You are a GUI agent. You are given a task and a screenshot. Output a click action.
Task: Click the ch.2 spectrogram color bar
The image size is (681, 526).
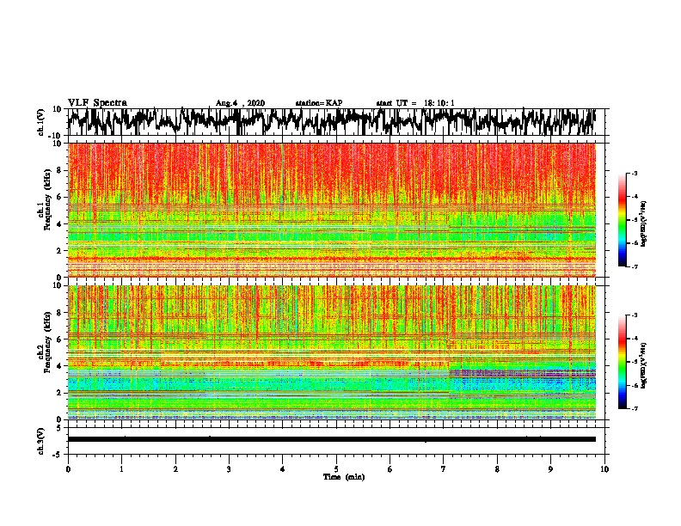(622, 362)
